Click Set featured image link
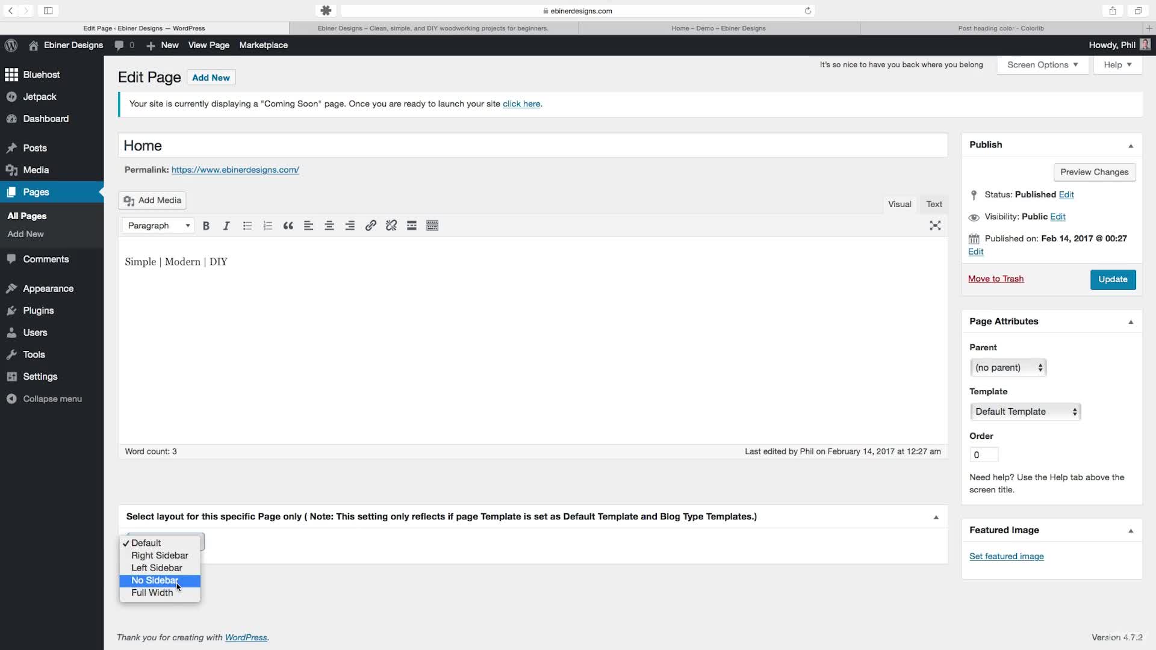The height and width of the screenshot is (650, 1156). (1007, 557)
